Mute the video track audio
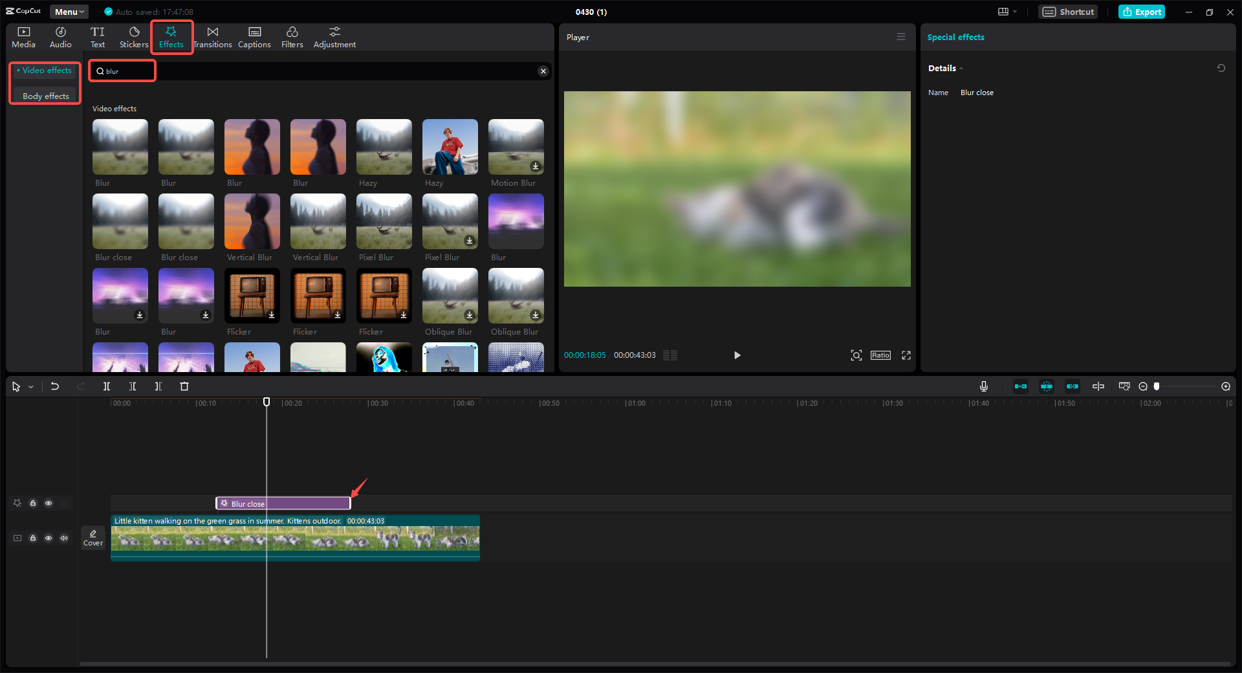1242x673 pixels. coord(63,538)
